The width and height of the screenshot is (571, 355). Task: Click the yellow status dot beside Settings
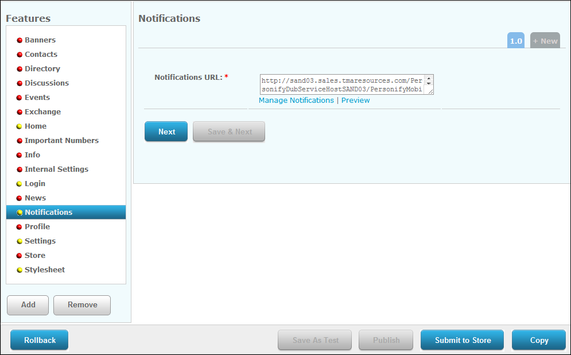click(20, 241)
